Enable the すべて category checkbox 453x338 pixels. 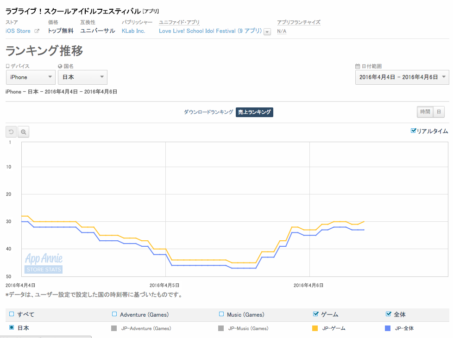tap(12, 314)
